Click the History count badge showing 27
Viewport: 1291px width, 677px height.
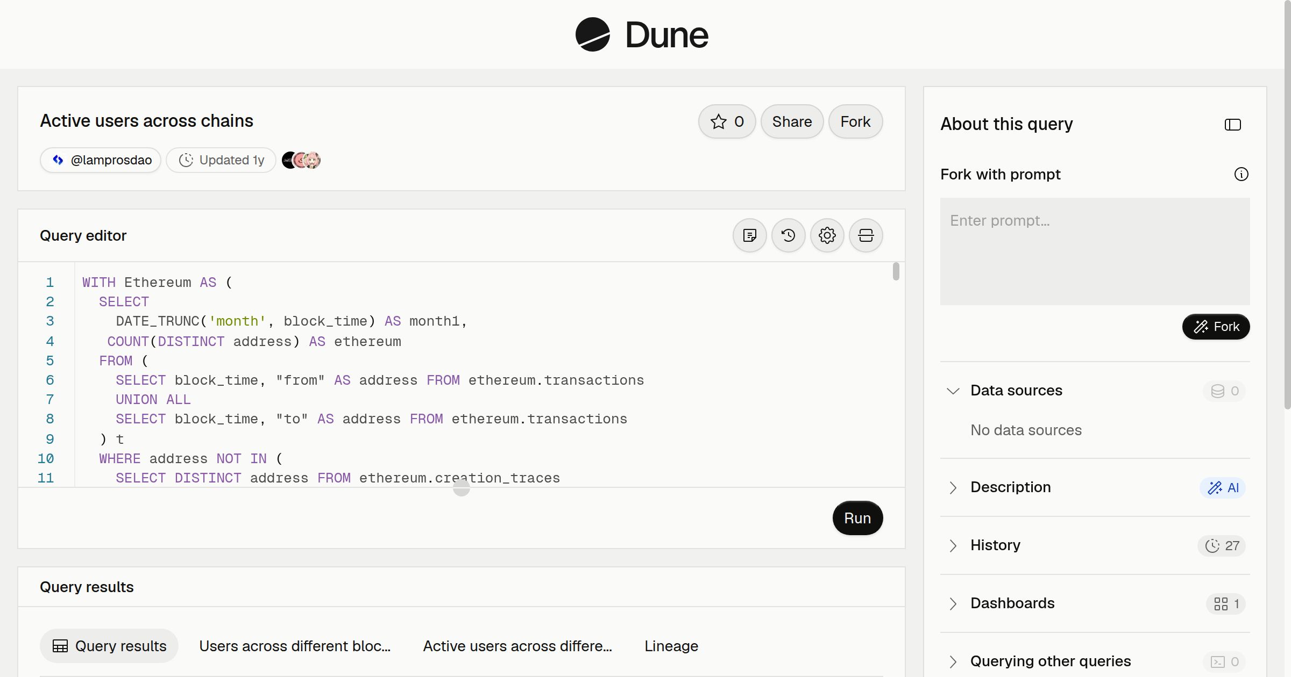(1222, 545)
